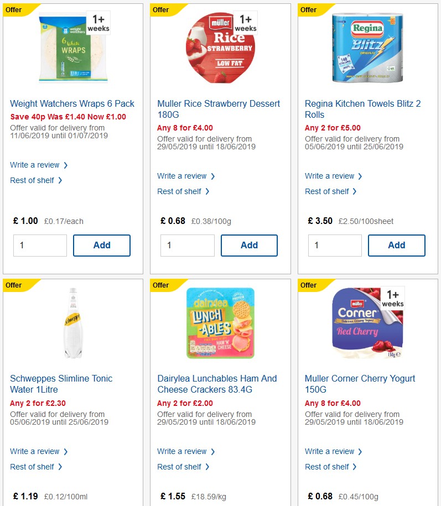Open the Weight Watchers Wraps 6 Pack page

click(x=71, y=103)
